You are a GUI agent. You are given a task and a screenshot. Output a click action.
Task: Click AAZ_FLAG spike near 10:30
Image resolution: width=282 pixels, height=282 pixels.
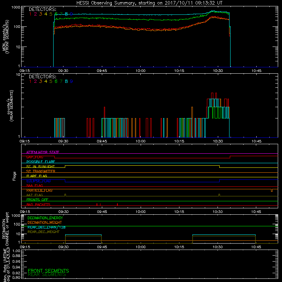219,195
